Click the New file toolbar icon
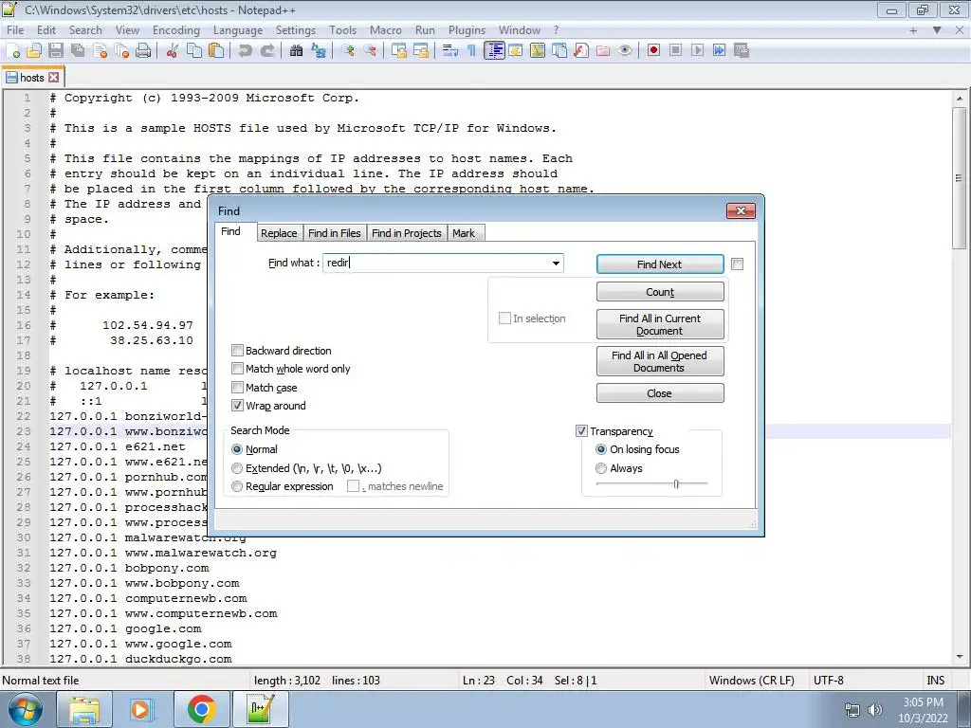 pyautogui.click(x=13, y=51)
